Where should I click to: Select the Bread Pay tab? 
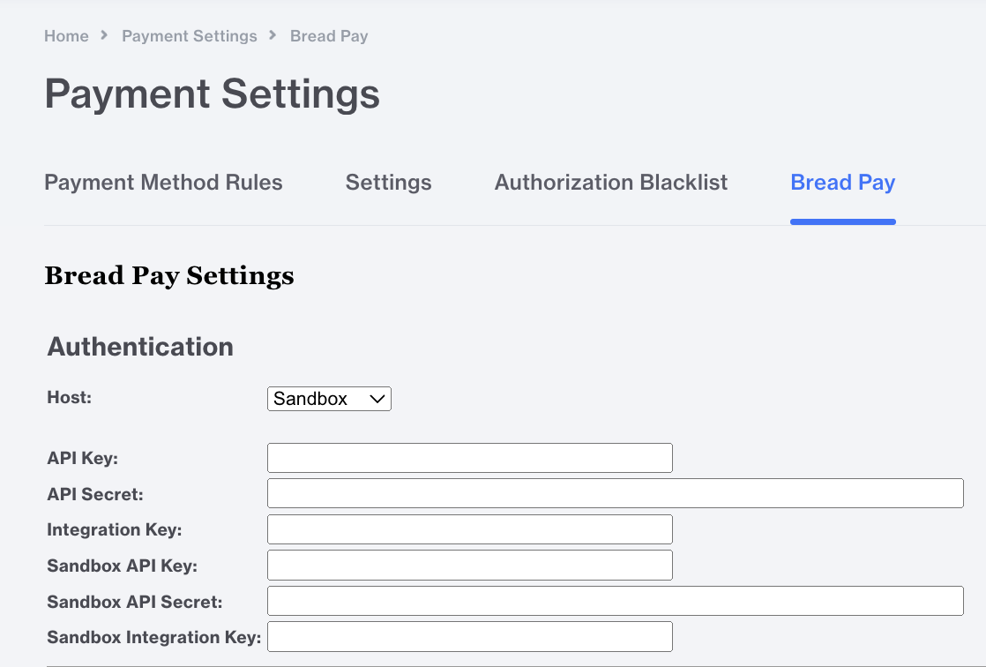[842, 183]
